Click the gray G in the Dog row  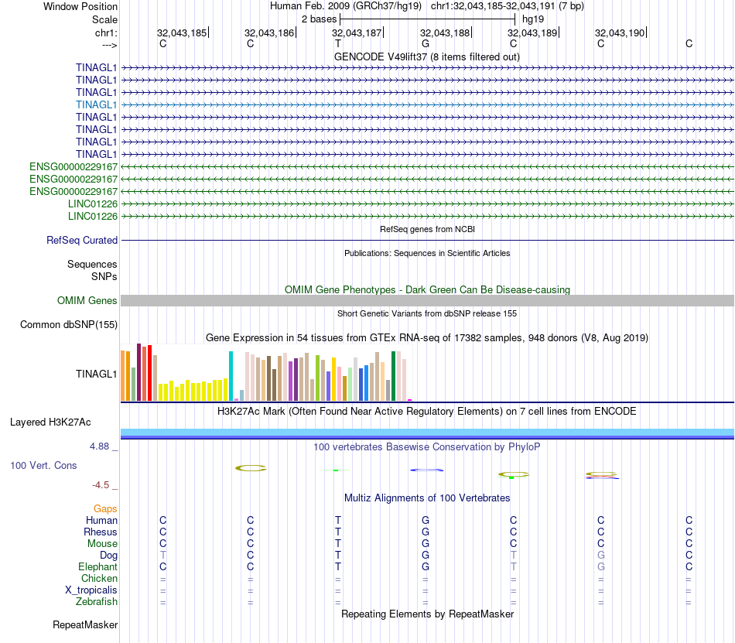tap(601, 555)
